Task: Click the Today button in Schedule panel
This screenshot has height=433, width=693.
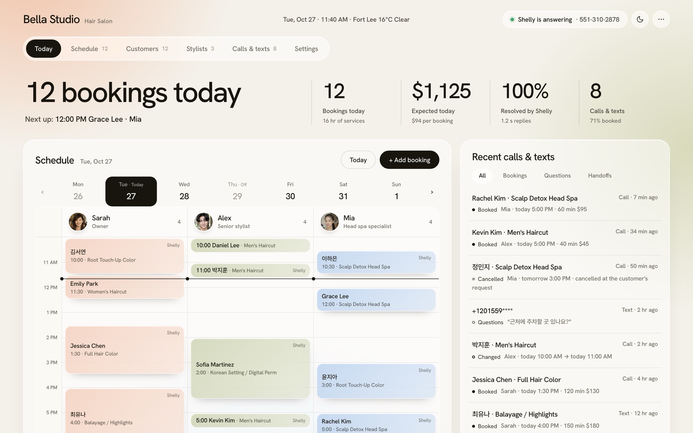Action: (358, 160)
